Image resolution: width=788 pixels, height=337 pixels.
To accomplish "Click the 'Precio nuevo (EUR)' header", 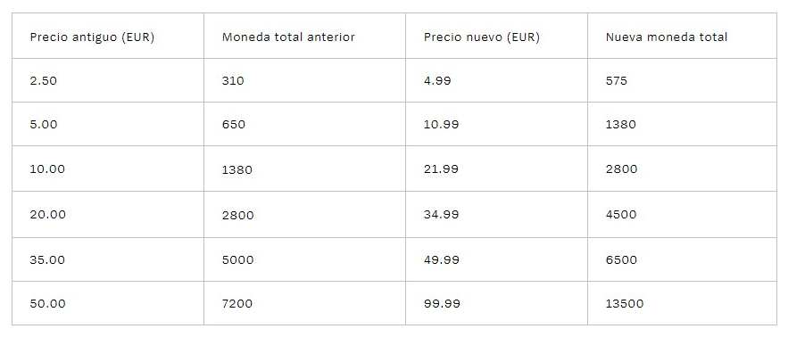I will [496, 36].
